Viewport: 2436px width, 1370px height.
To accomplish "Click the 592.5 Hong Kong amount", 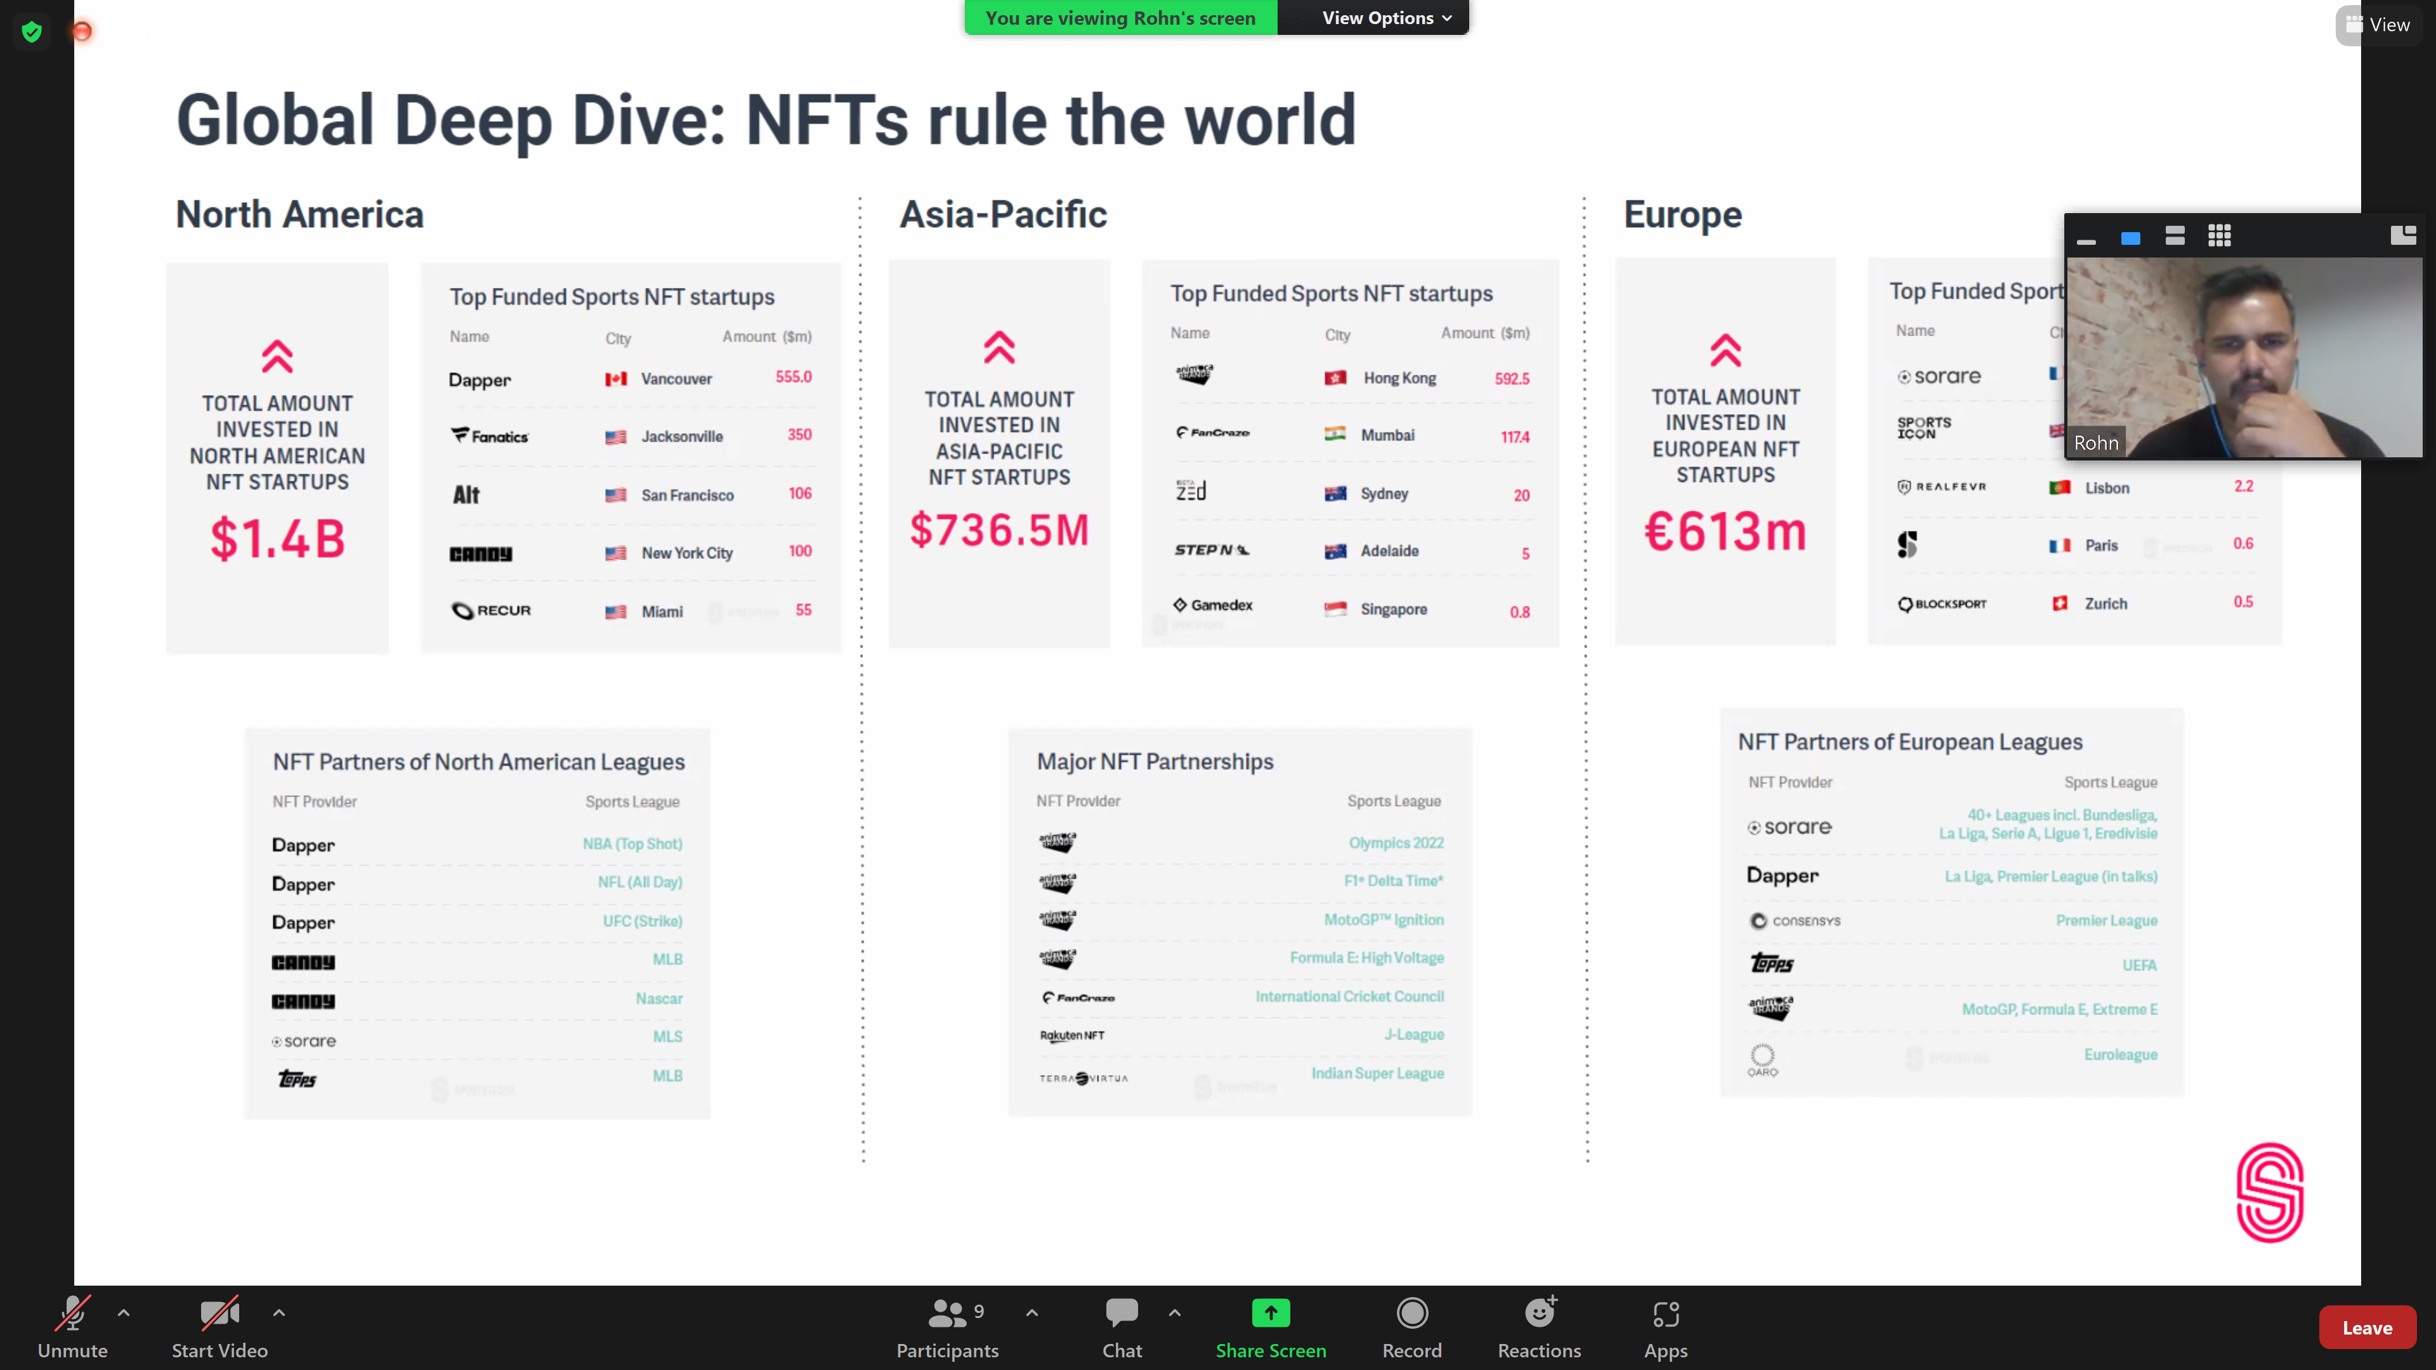I will click(x=1511, y=379).
